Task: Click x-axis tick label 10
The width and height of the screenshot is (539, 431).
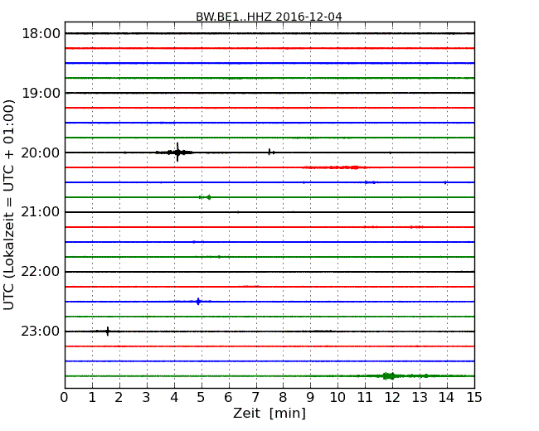Action: click(337, 398)
